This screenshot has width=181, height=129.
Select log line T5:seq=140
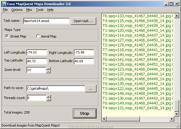tap(138, 55)
